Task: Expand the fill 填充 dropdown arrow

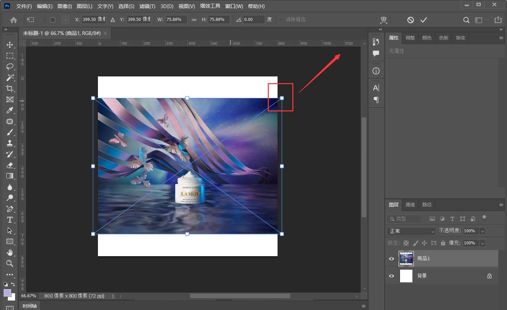Action: coord(482,243)
